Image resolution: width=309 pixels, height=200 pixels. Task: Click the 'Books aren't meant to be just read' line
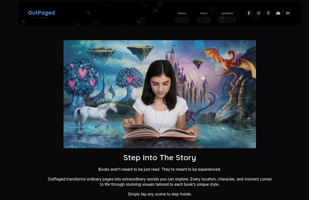(160, 169)
